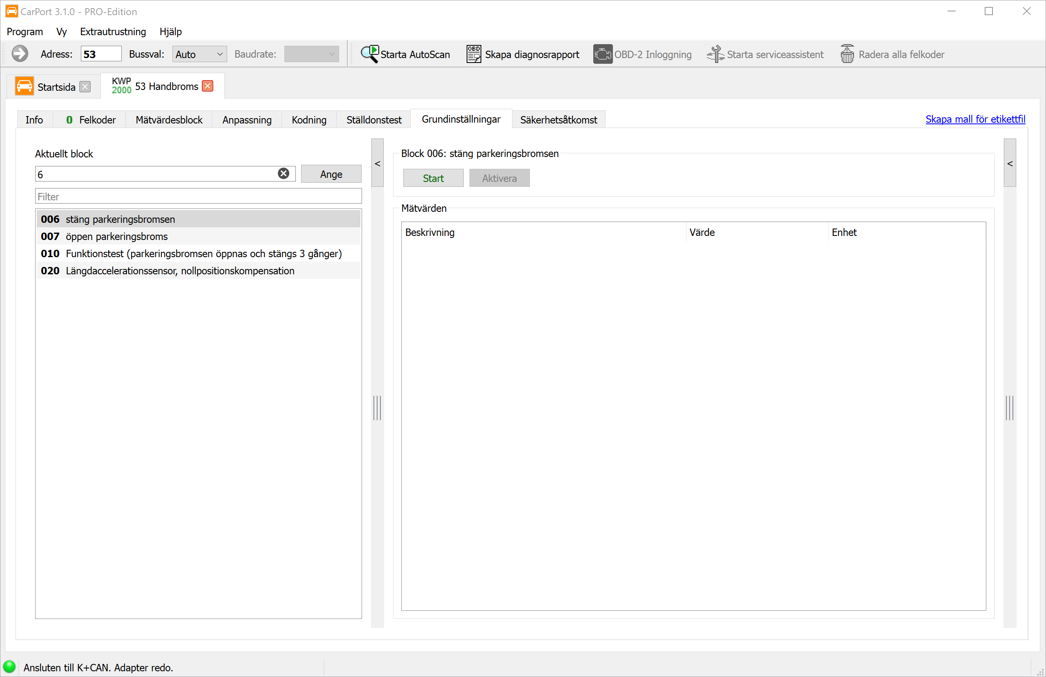Collapse the left panel with the < button
The image size is (1046, 677).
[x=378, y=163]
